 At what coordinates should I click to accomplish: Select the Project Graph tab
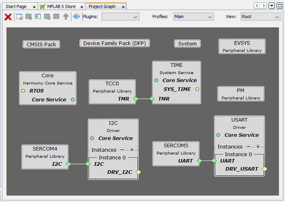pyautogui.click(x=102, y=6)
